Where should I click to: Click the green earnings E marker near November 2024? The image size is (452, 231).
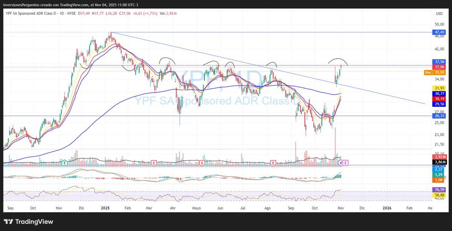[65, 163]
